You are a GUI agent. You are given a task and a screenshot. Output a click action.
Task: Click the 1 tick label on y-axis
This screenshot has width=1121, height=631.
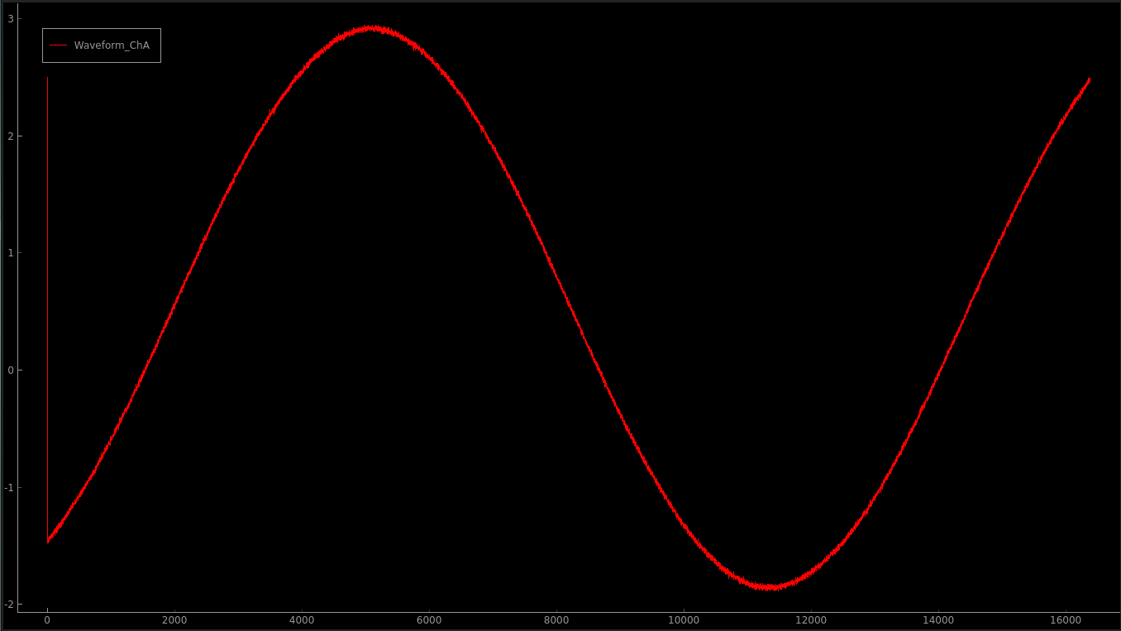pos(10,253)
